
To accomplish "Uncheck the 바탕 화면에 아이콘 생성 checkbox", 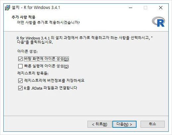I will pos(20,59).
